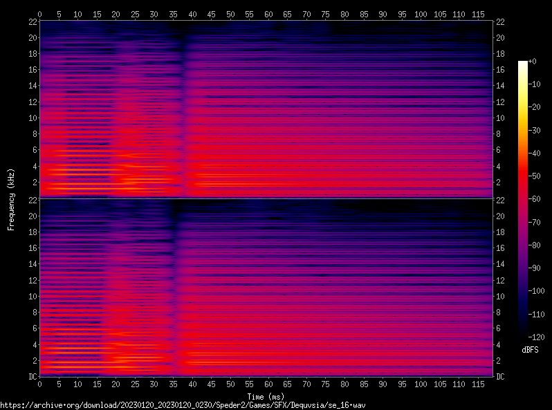Image resolution: width=552 pixels, height=410 pixels.
Task: Click the 4 kHz label left of the lower channel
Action: click(33, 344)
